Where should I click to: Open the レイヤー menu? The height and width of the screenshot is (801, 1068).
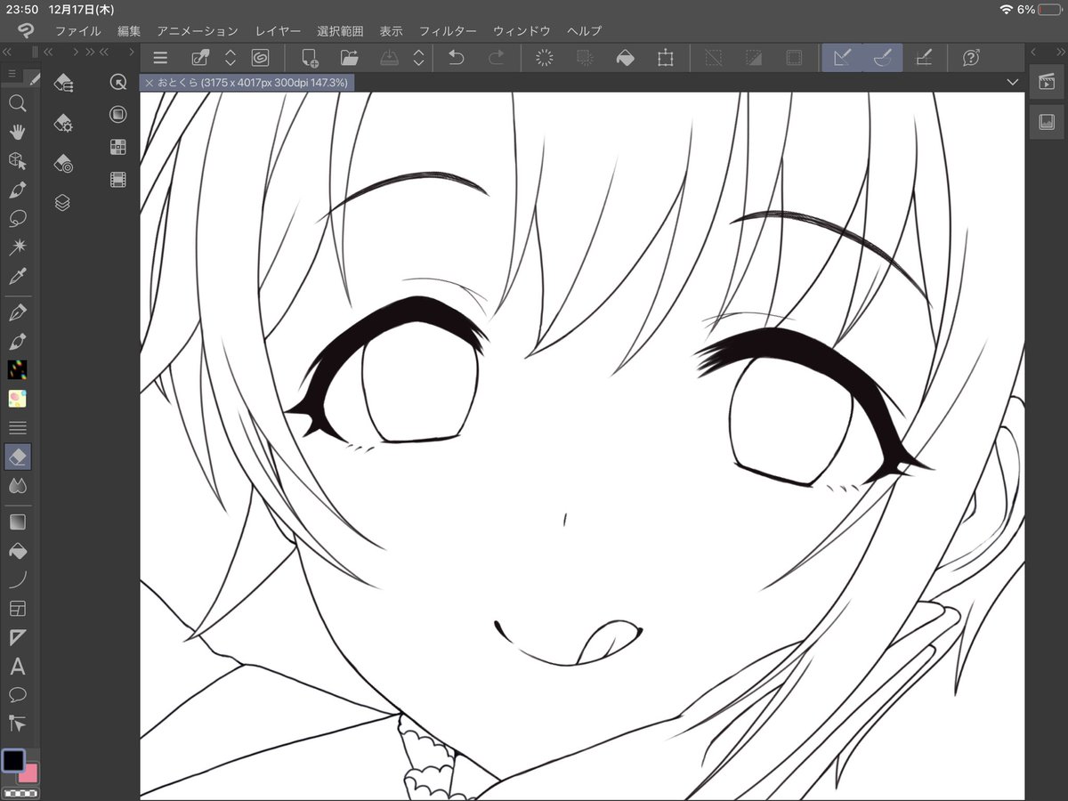tap(278, 31)
